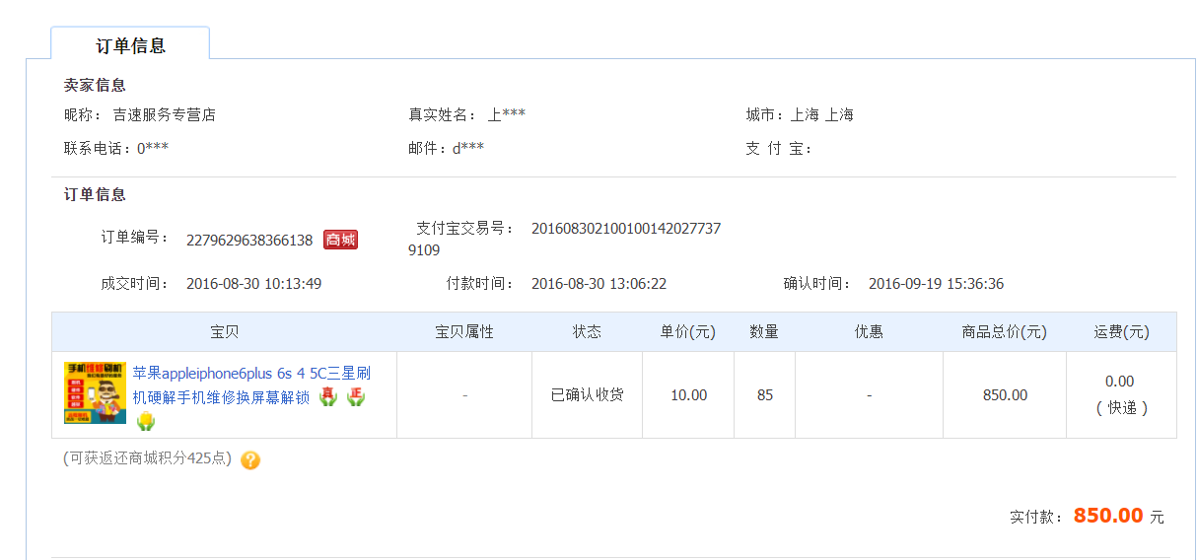
Task: Click the 卖家信息 section heading
Action: pyautogui.click(x=95, y=85)
